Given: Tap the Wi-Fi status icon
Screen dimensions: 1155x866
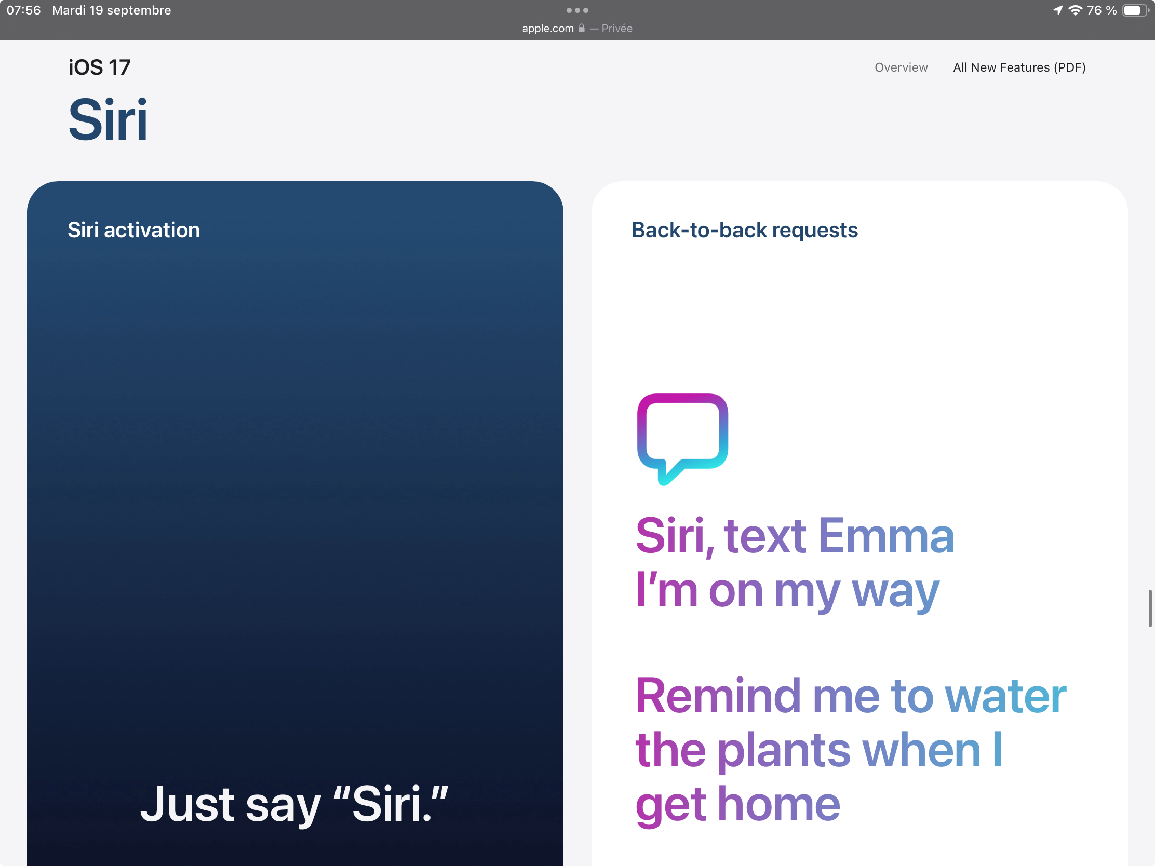Looking at the screenshot, I should point(1075,10).
